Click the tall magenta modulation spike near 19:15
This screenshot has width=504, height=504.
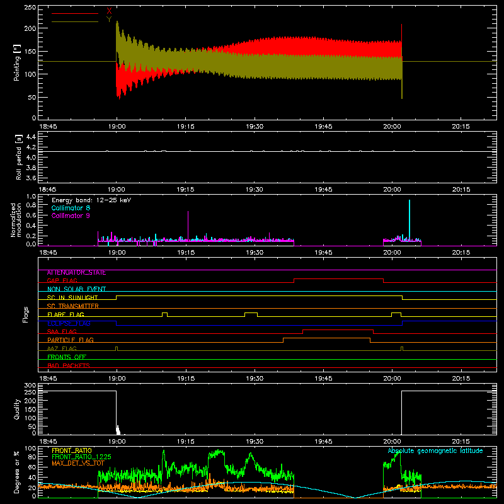[188, 225]
